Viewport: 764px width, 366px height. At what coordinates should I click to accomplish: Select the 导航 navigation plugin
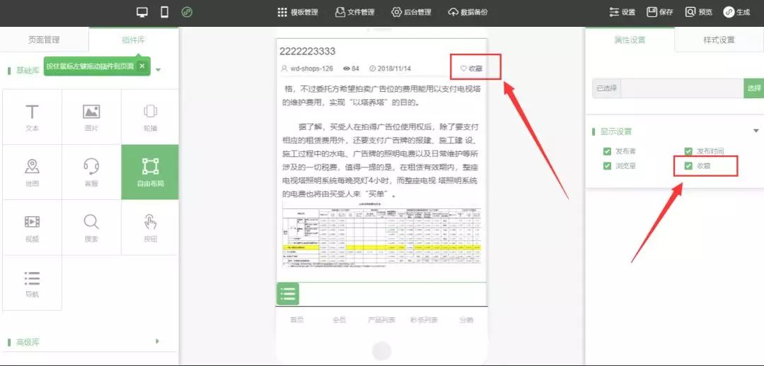click(x=32, y=283)
